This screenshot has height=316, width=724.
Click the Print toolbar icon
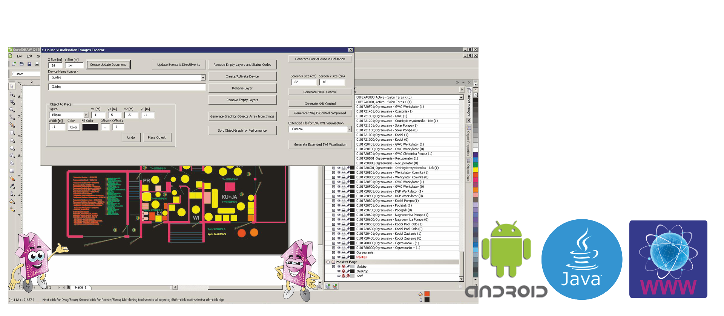[x=37, y=64]
